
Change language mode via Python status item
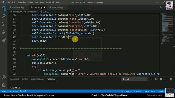click(x=161, y=91)
